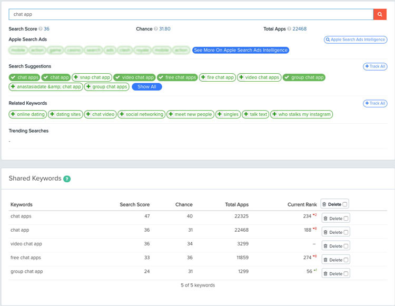This screenshot has height=306, width=395.
Task: Click the Search Score help icon
Action: click(41, 29)
